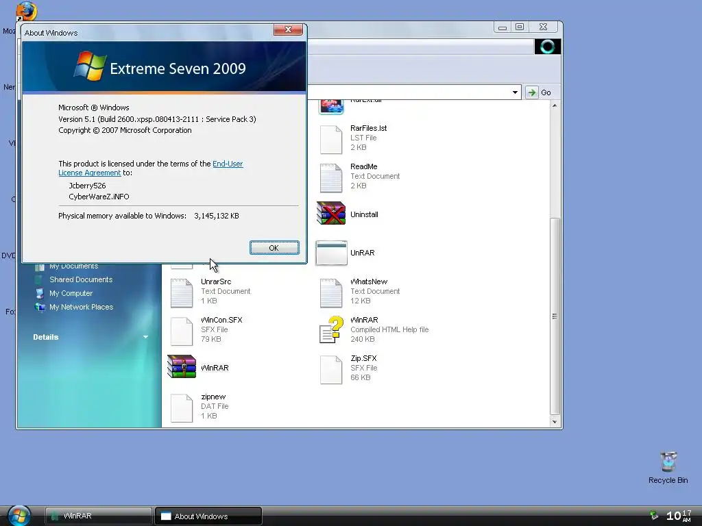Click the taskbar clock
The width and height of the screenshot is (702, 526).
click(x=679, y=516)
